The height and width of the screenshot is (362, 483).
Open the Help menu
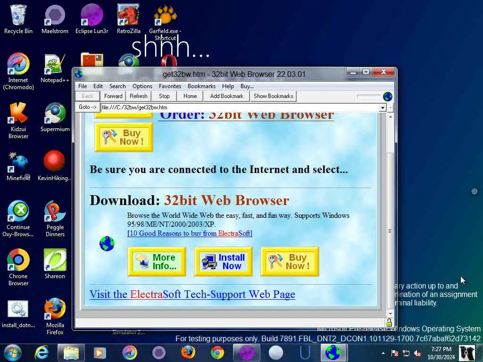(x=228, y=86)
